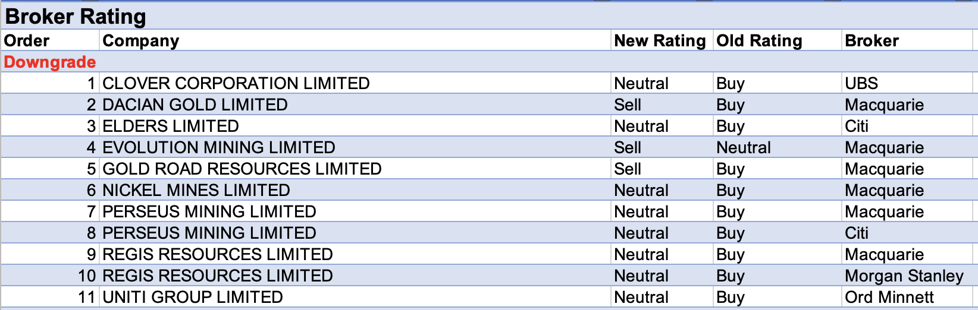Click the ELDERS LIMITED company cell
Viewport: 978px width, 310px height.
171,126
